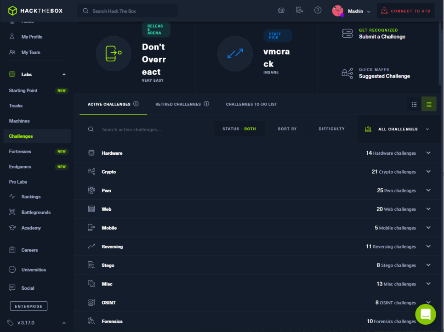Screen dimensions: 444x332
Task: Expand the Web challenges chevron
Action: tap(428, 208)
